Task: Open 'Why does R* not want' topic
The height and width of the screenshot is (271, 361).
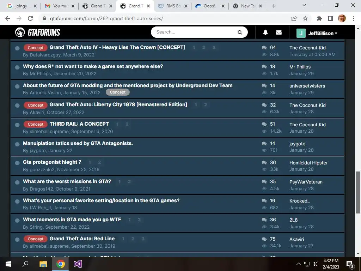Action: 93,66
